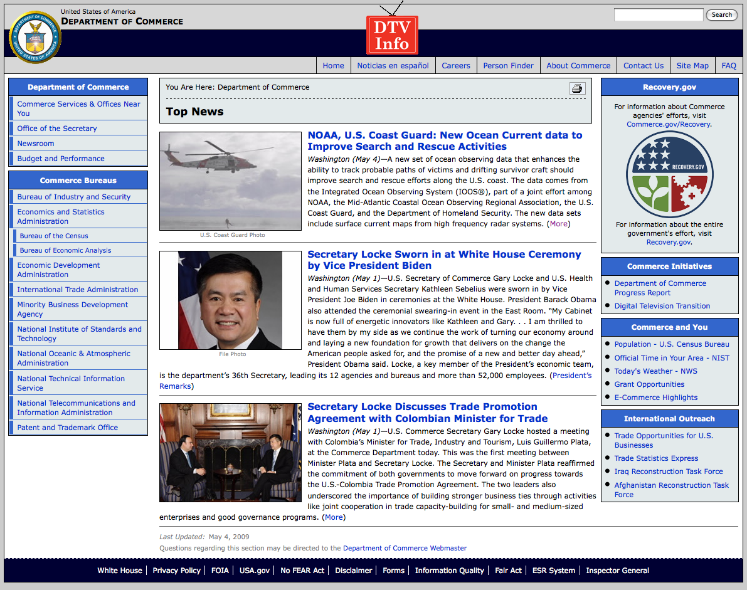Open Grant Opportunities link
This screenshot has width=747, height=590.
click(649, 384)
